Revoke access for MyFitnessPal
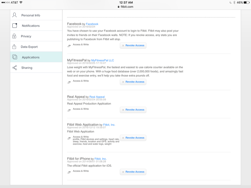251x188 pixels. point(133,82)
